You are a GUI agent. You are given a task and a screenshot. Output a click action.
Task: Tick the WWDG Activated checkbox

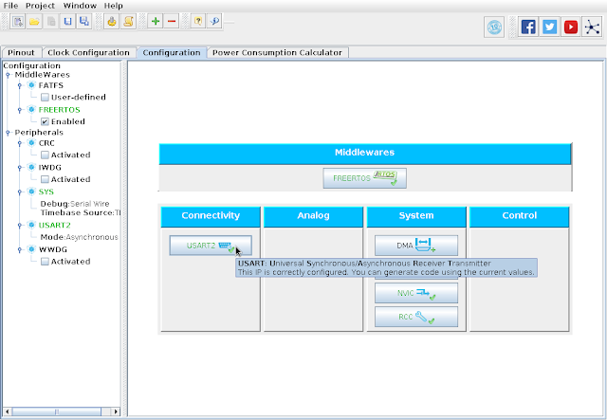point(45,262)
